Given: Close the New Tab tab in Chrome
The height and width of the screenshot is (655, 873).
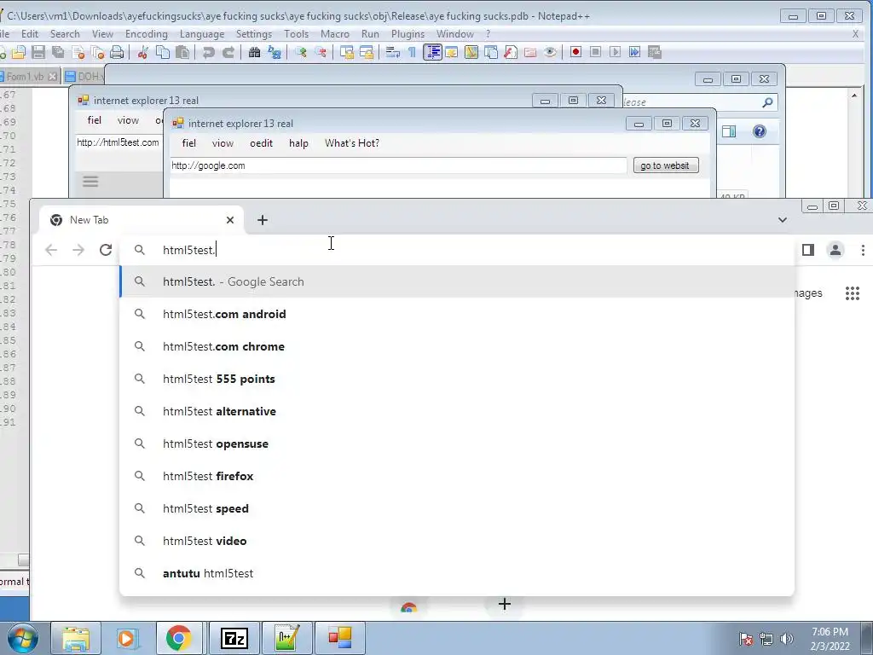Looking at the screenshot, I should click(x=230, y=220).
